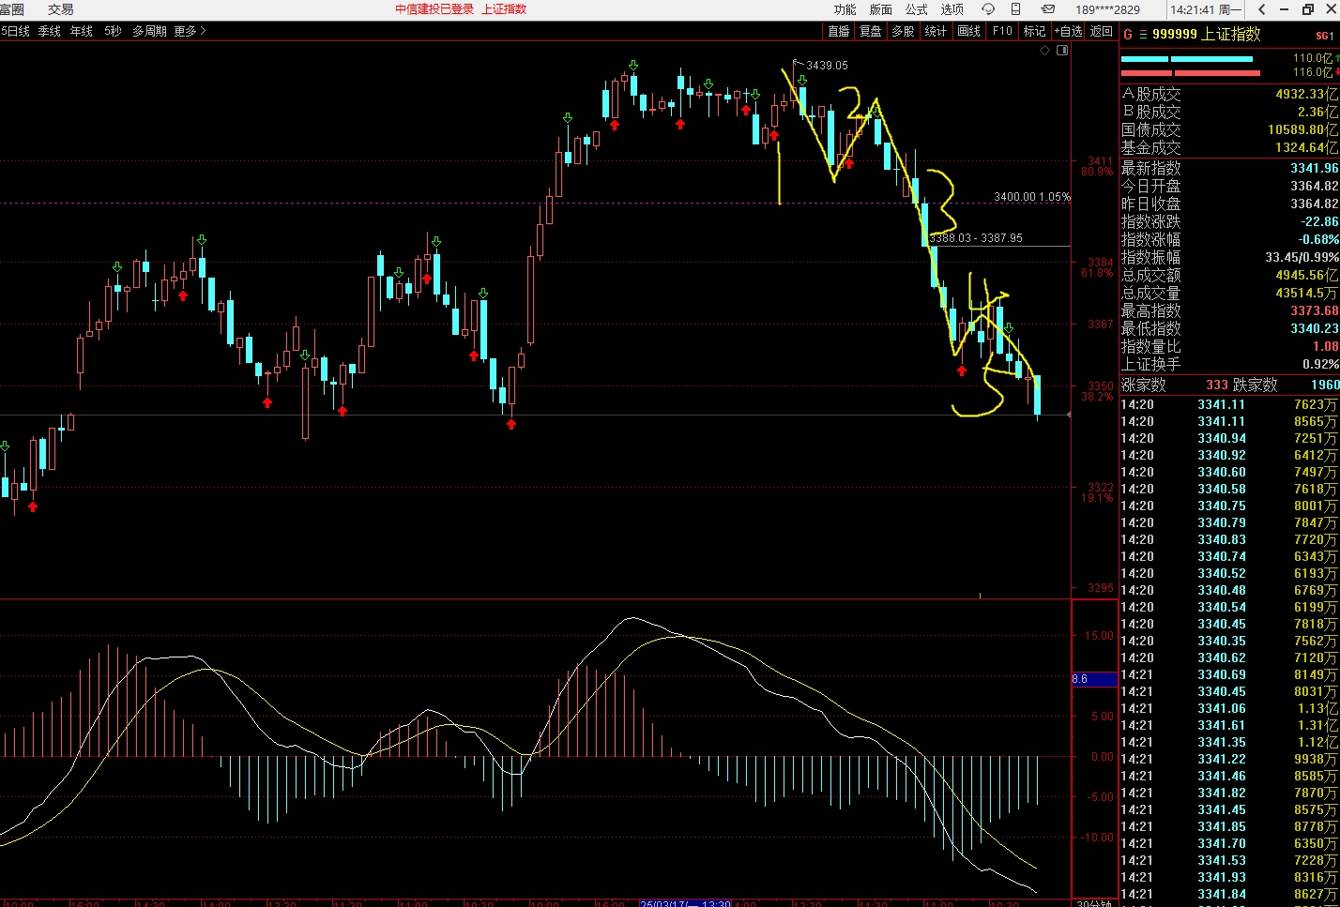1340x907 pixels.
Task: Click the 直播 toolbar button
Action: coord(839,31)
